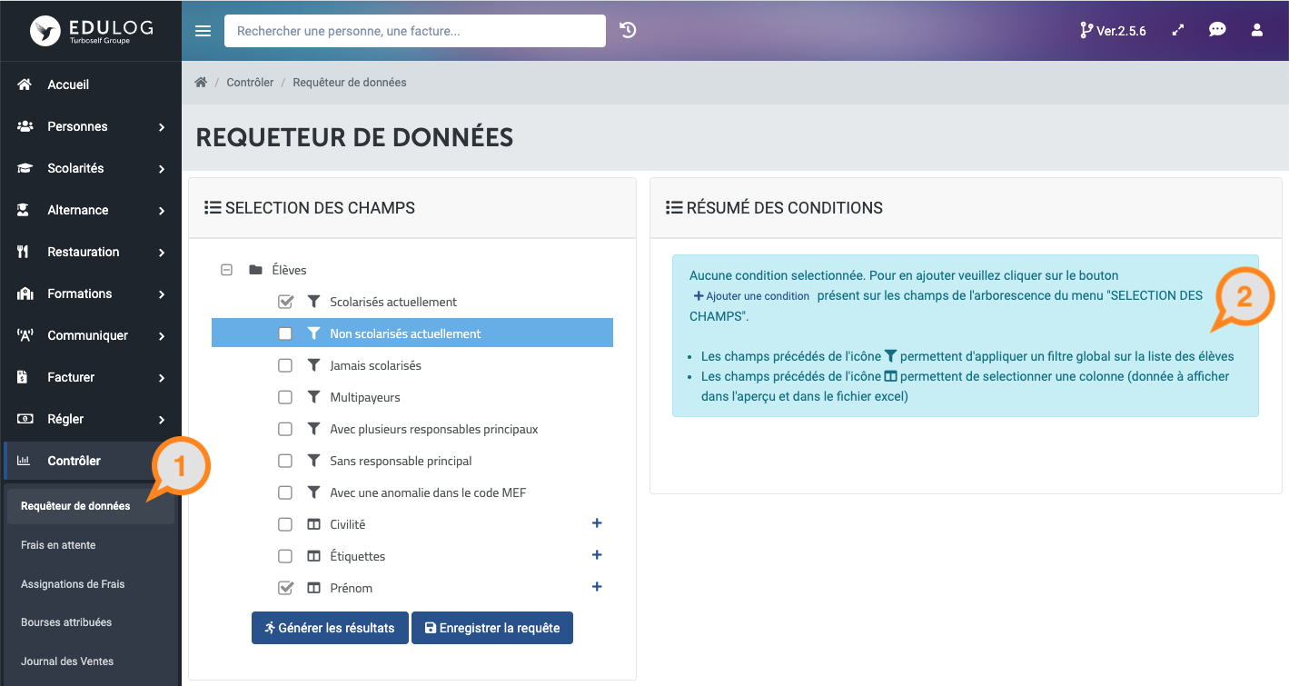
Task: Click Ajouter une condition in info box
Action: (751, 296)
